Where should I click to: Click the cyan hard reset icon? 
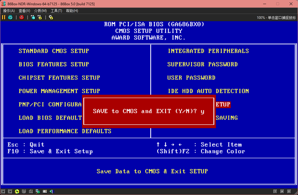pyautogui.click(x=10, y=17)
